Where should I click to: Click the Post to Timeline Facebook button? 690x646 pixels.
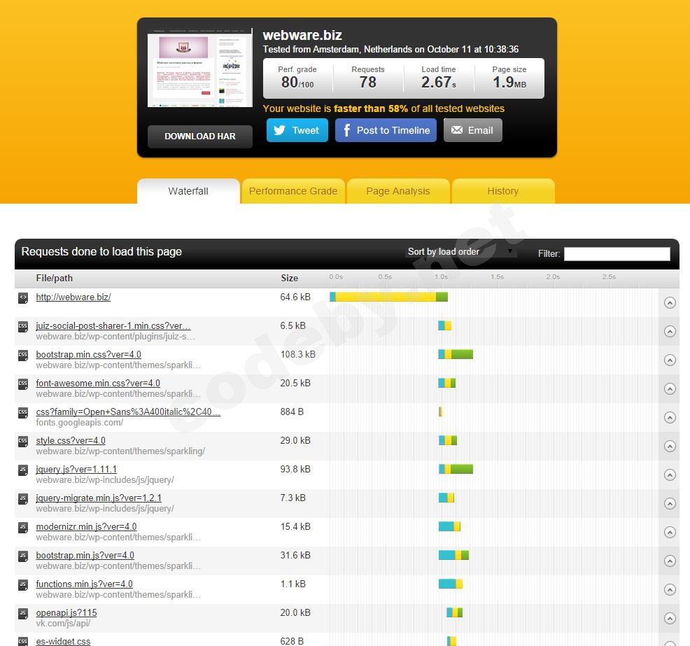pyautogui.click(x=386, y=130)
